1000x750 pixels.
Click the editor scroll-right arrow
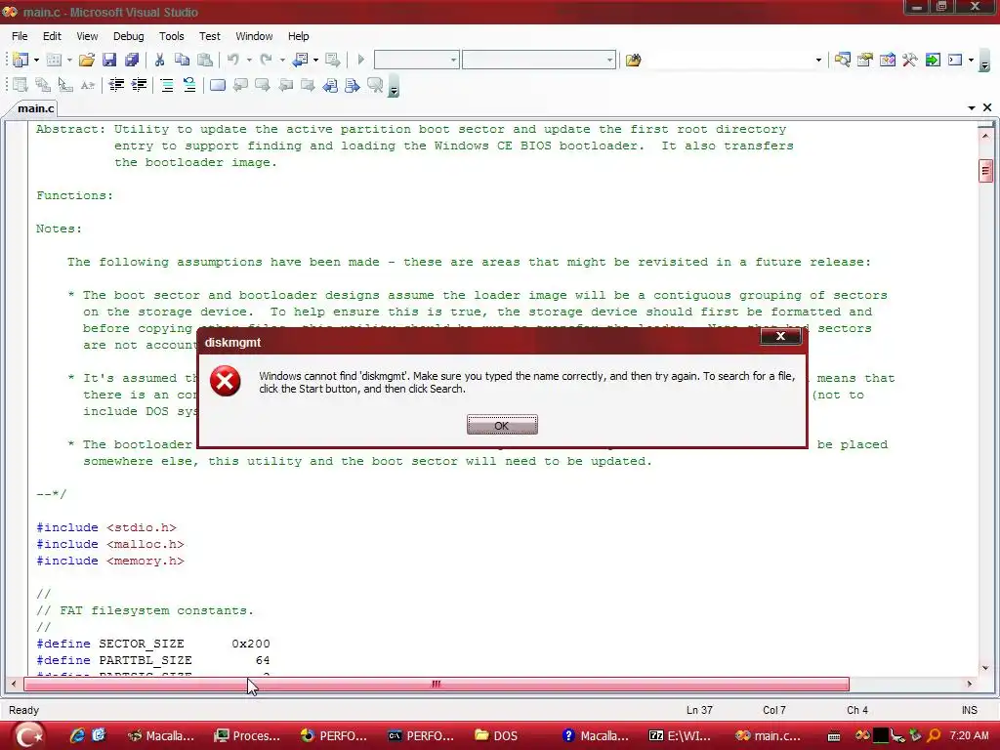pyautogui.click(x=970, y=684)
